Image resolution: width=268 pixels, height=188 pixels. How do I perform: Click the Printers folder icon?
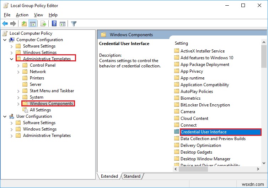pyautogui.click(x=25, y=78)
